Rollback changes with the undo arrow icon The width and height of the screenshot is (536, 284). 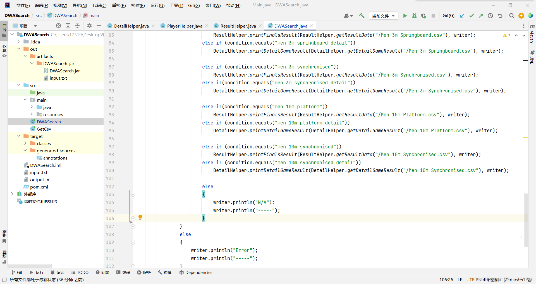pos(500,16)
